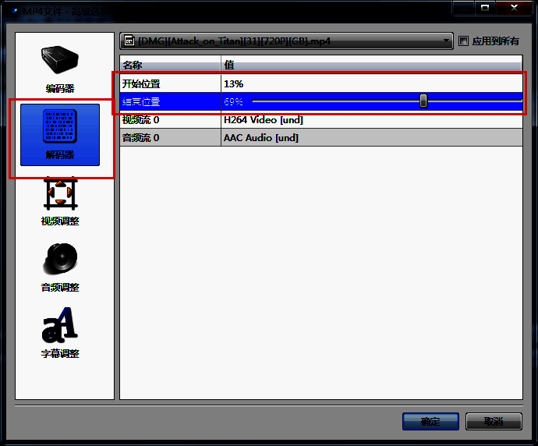Click the 结束位置 slider handle
538x446 pixels.
pyautogui.click(x=423, y=101)
